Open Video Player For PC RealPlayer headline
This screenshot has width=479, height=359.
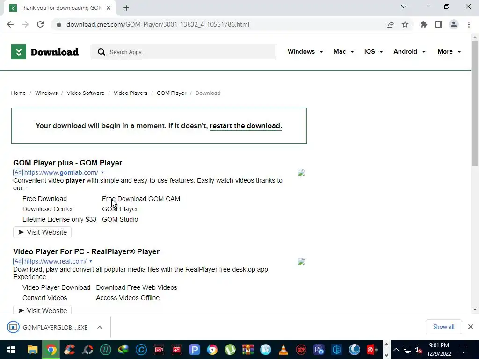86,251
